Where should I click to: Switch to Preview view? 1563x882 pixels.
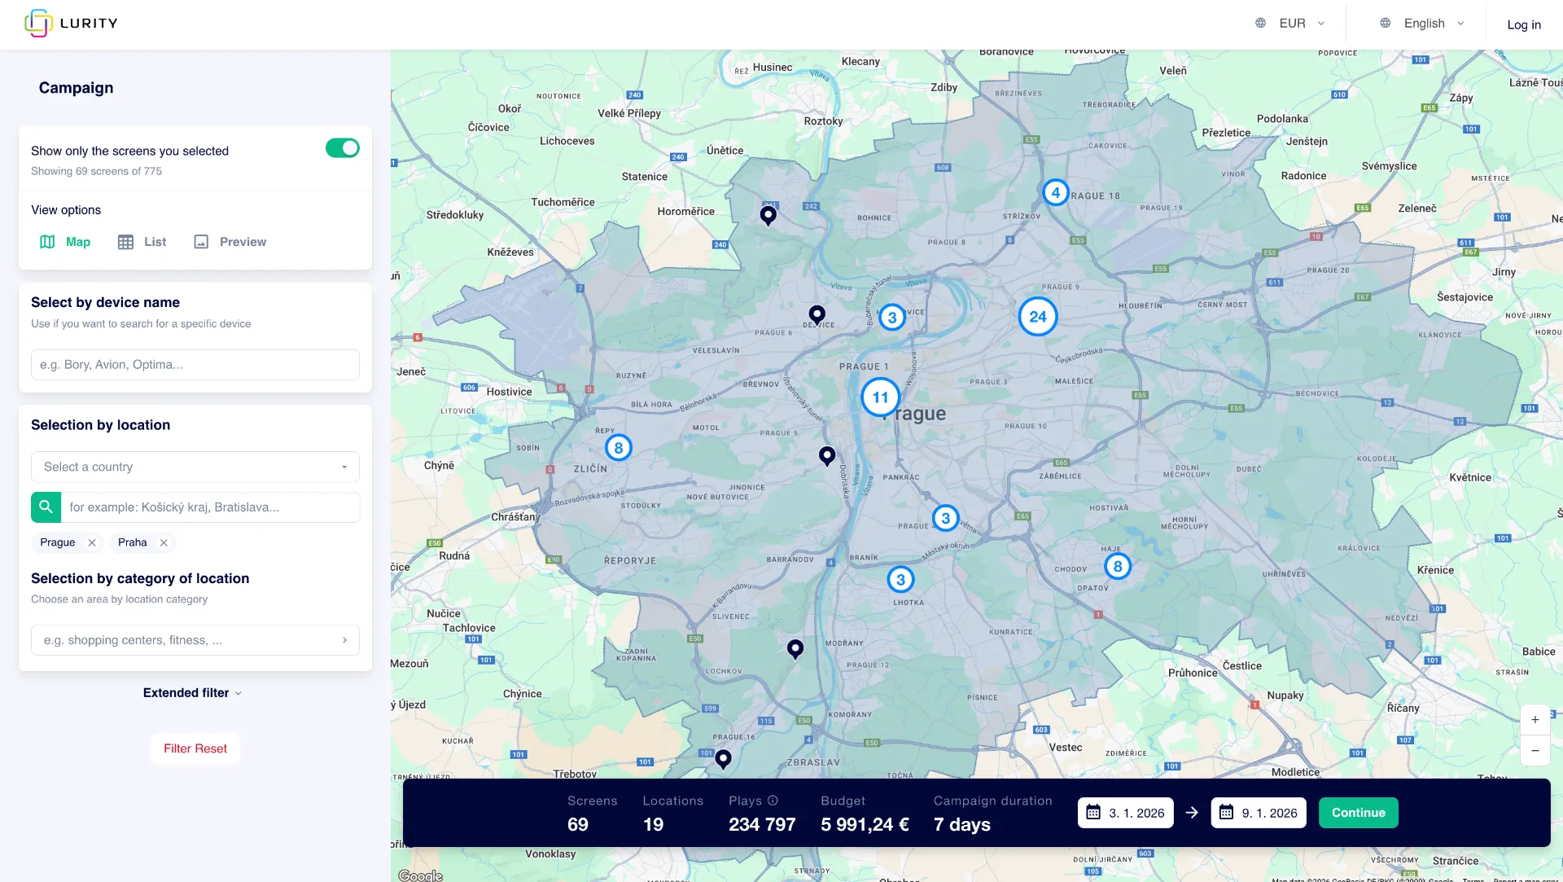pyautogui.click(x=230, y=242)
